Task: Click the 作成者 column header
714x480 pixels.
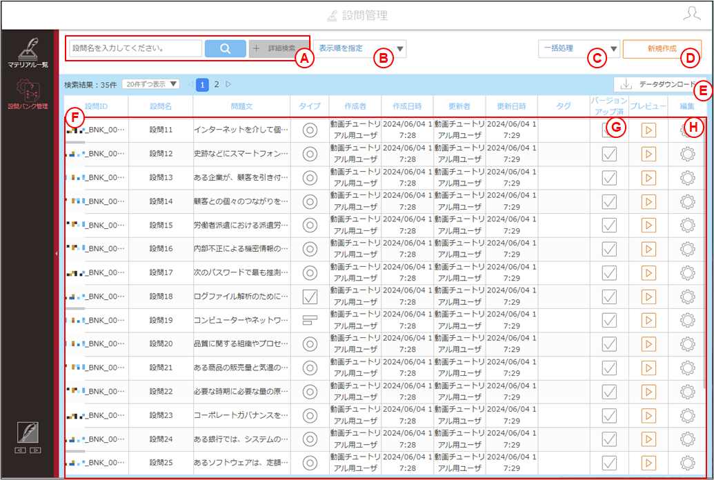Action: (x=355, y=106)
